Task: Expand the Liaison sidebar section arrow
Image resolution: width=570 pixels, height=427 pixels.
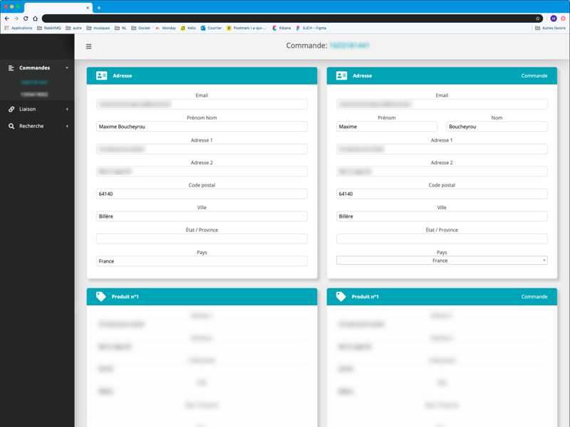Action: pyautogui.click(x=67, y=110)
